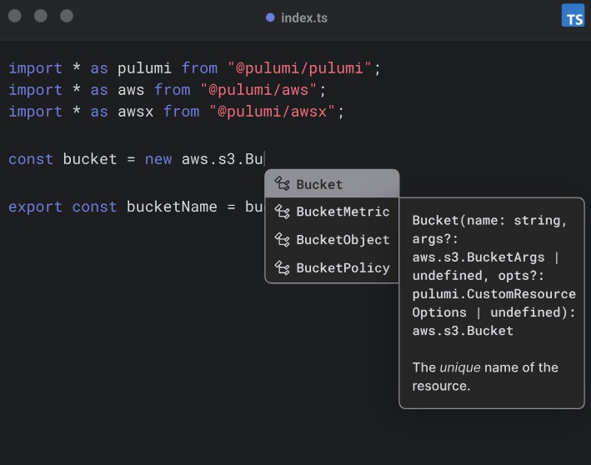Click the middle minimize window button
The height and width of the screenshot is (465, 591).
41,16
